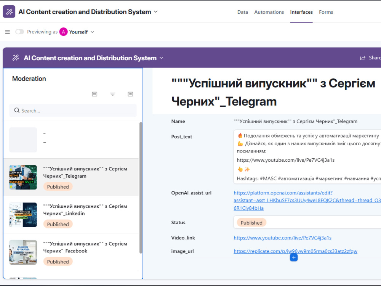Toggle the Previewing as switch
This screenshot has width=381, height=286.
tap(20, 32)
